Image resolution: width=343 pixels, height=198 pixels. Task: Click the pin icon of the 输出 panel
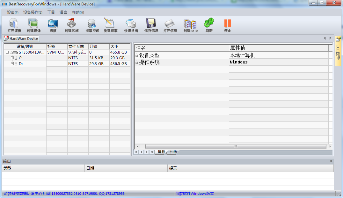click(331, 161)
